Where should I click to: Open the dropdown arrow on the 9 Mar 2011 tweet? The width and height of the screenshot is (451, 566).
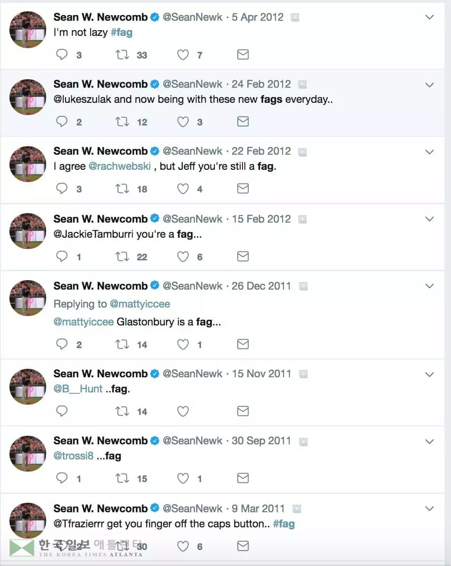tap(429, 509)
